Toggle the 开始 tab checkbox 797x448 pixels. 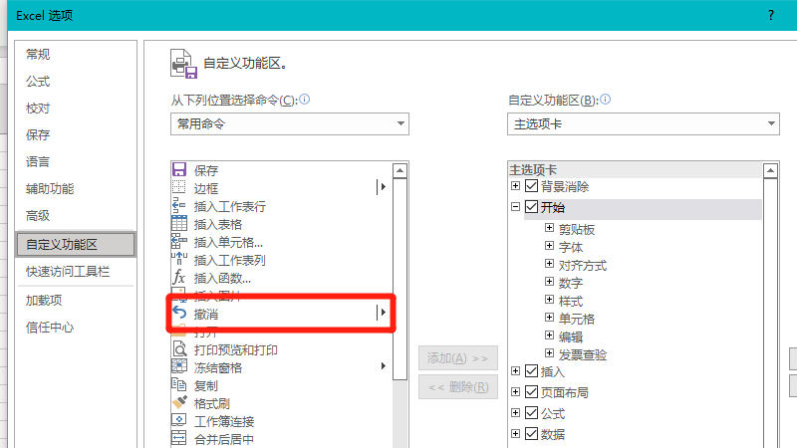pos(531,208)
